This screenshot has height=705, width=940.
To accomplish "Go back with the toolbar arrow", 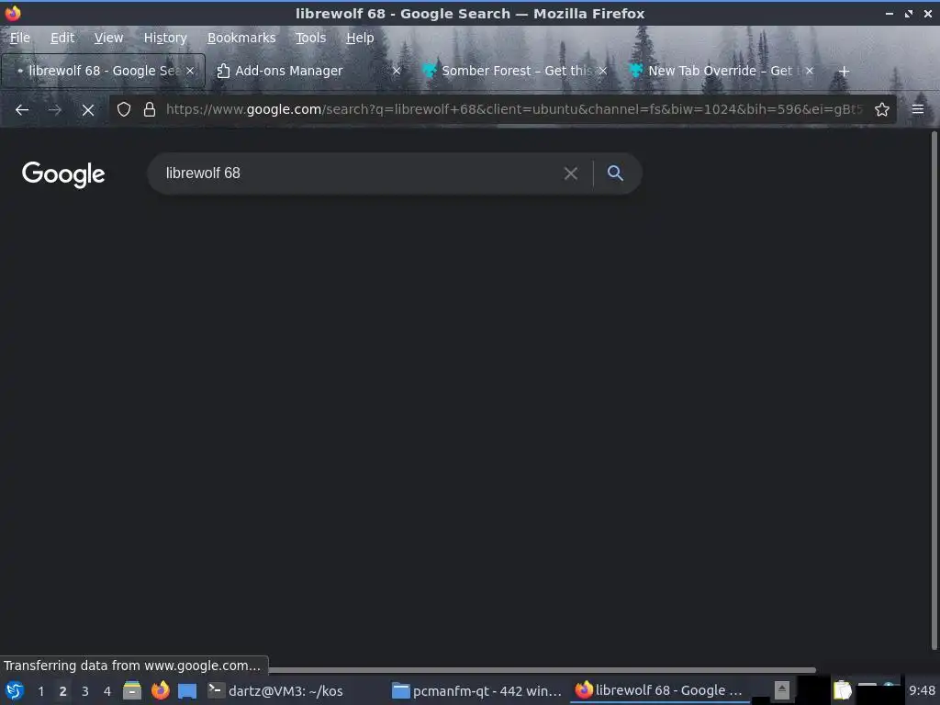I will tap(22, 110).
